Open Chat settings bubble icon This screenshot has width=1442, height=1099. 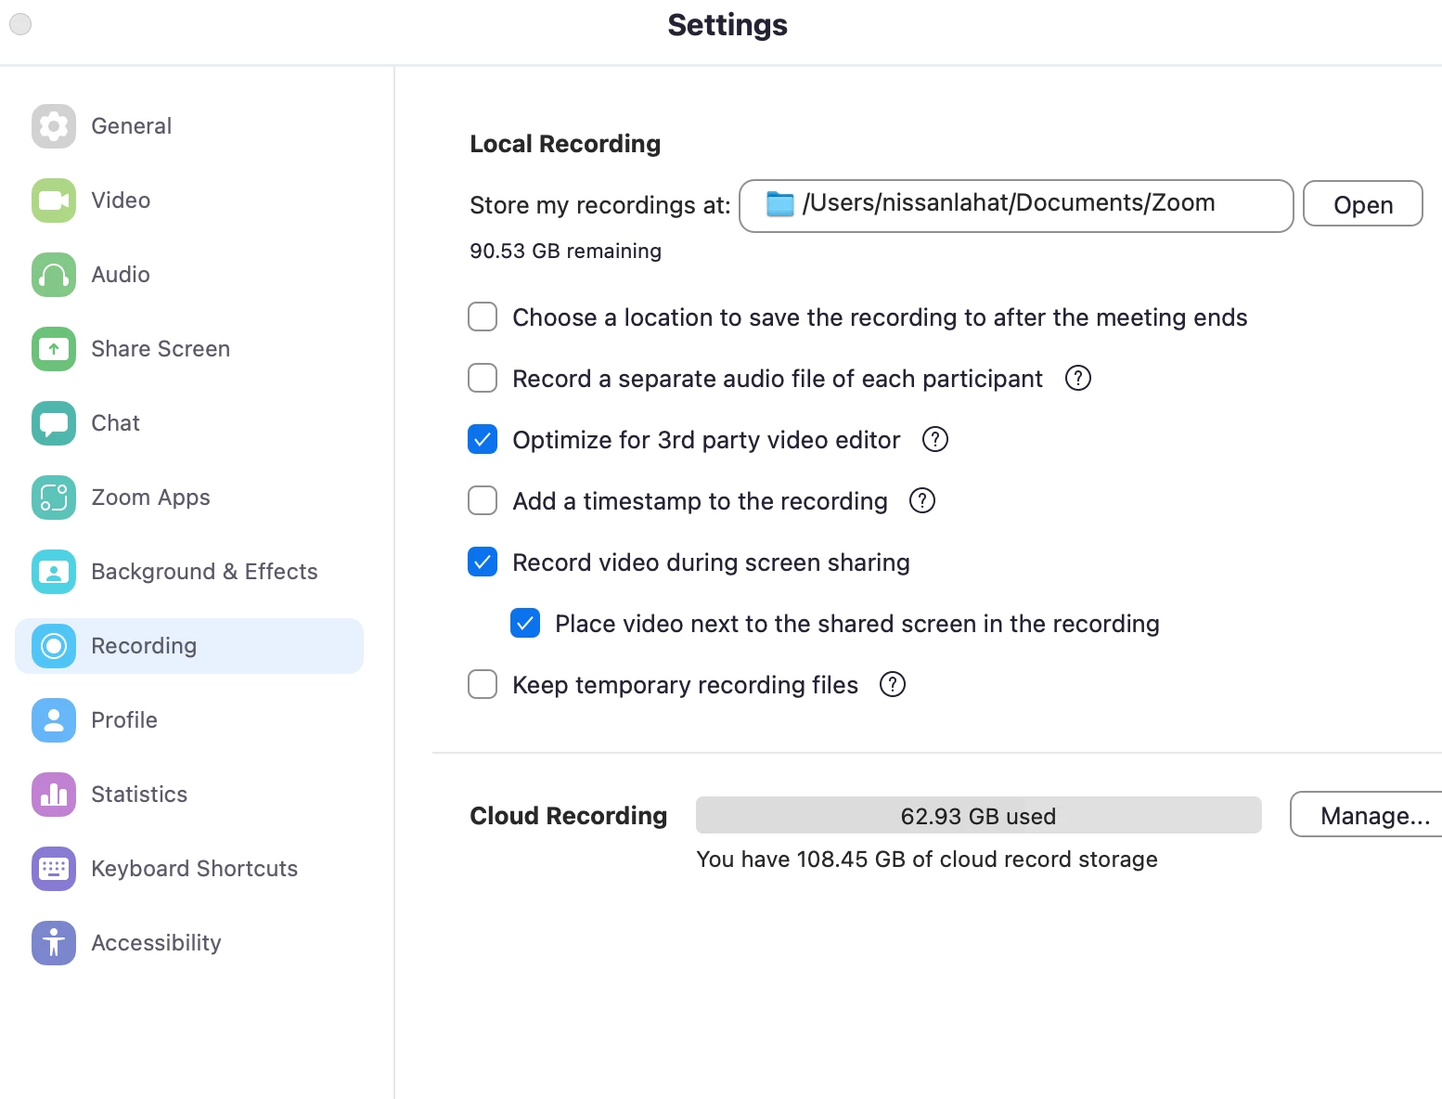point(54,423)
